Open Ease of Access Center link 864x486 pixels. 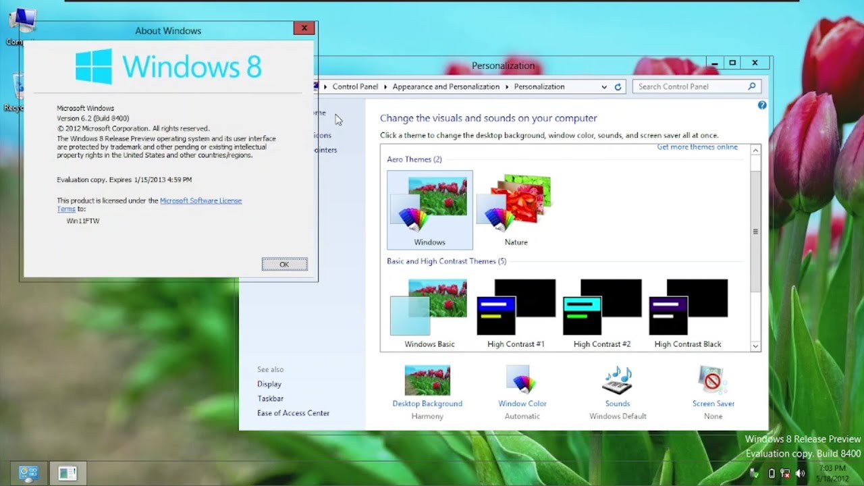[x=293, y=413]
